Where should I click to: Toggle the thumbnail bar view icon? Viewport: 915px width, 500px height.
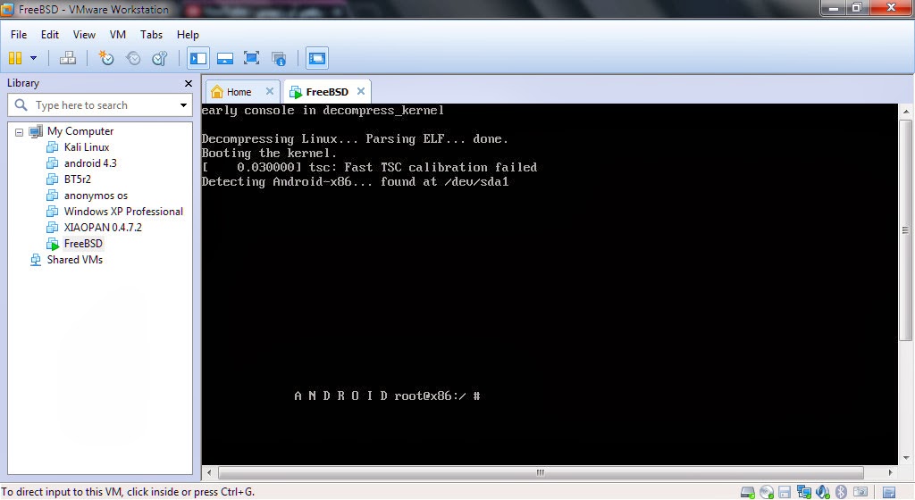(224, 58)
